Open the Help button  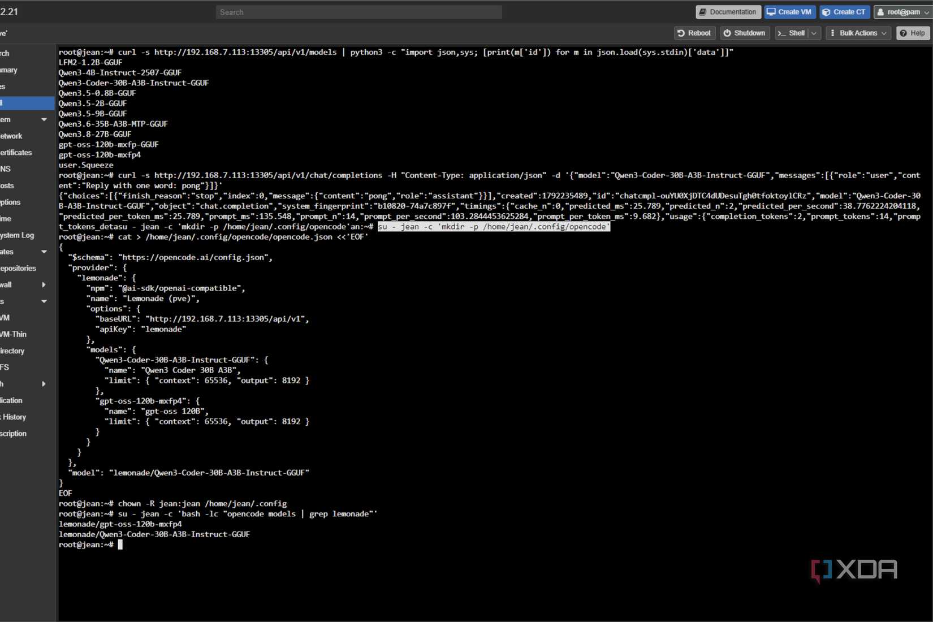coord(913,33)
